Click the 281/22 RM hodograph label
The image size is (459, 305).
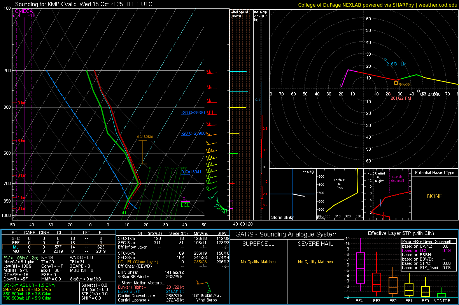(x=401, y=98)
